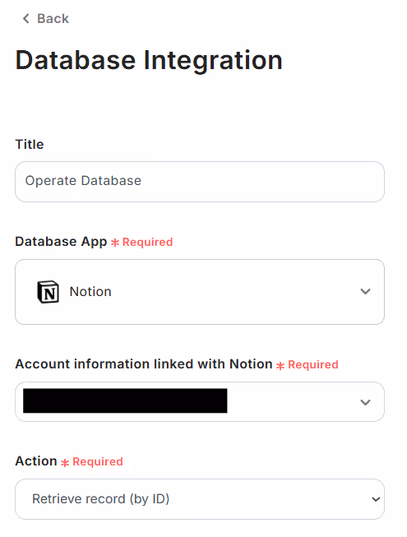This screenshot has width=407, height=537.
Task: Expand the Action dropdown arrow
Action: (x=376, y=499)
